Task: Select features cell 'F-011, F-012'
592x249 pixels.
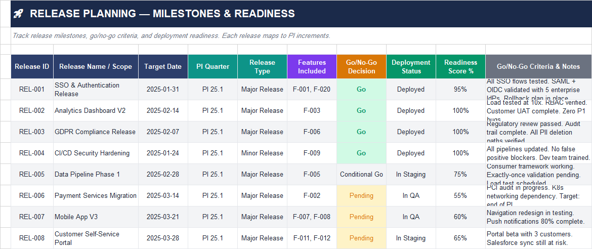Action: click(312, 238)
